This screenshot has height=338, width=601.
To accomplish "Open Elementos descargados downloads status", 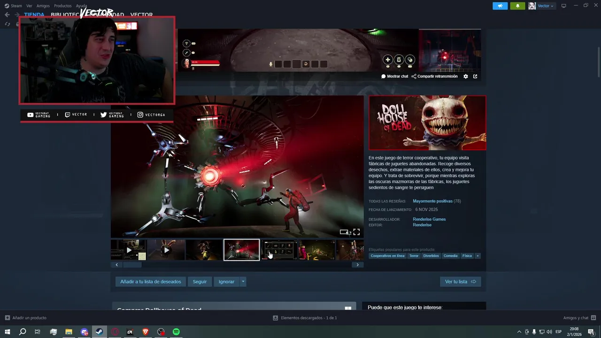I will tap(305, 318).
